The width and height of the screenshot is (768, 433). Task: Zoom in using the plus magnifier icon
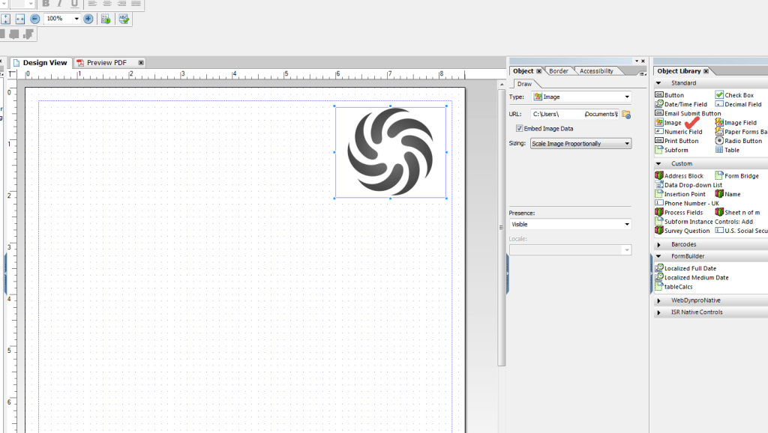coord(89,18)
